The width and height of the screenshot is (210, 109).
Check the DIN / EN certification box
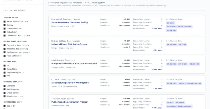coord(4,106)
